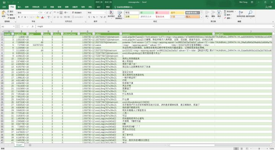Open the File tab
This screenshot has width=275, height=150.
tap(4, 7)
